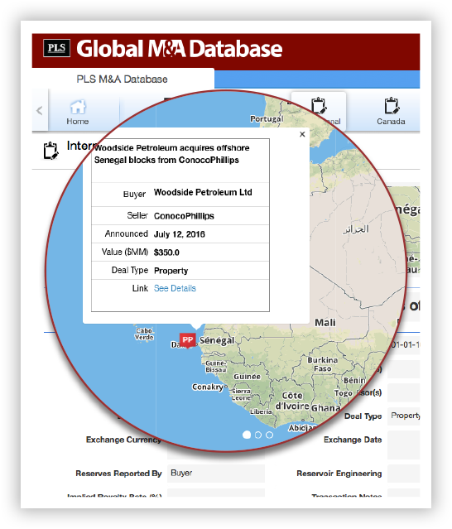Click the Sénégal label on the map

click(217, 340)
